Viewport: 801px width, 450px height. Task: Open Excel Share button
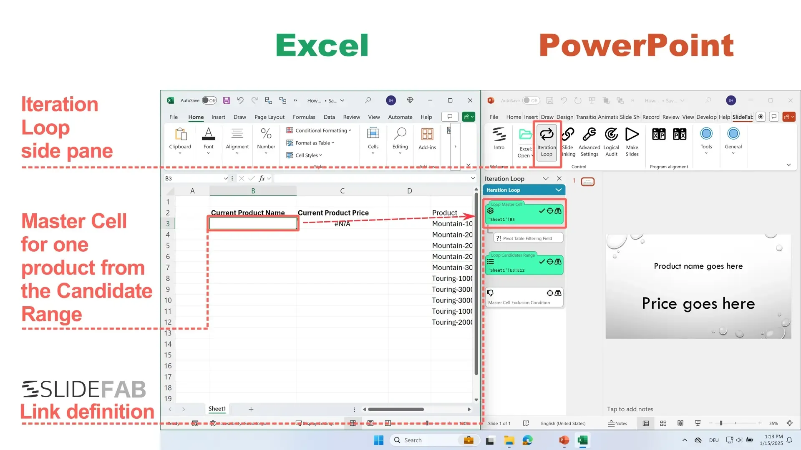click(x=469, y=117)
